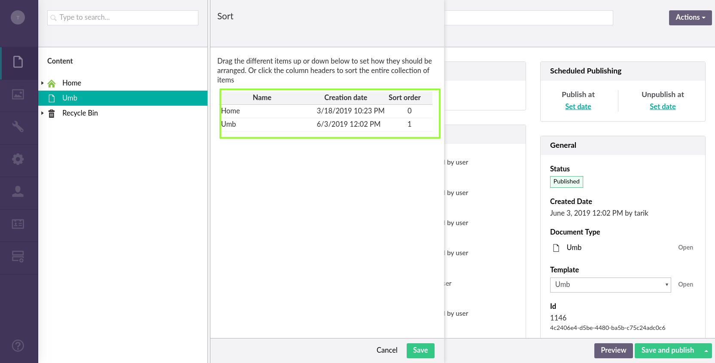The image size is (715, 363).
Task: Open the Help question mark icon
Action: coord(18,345)
